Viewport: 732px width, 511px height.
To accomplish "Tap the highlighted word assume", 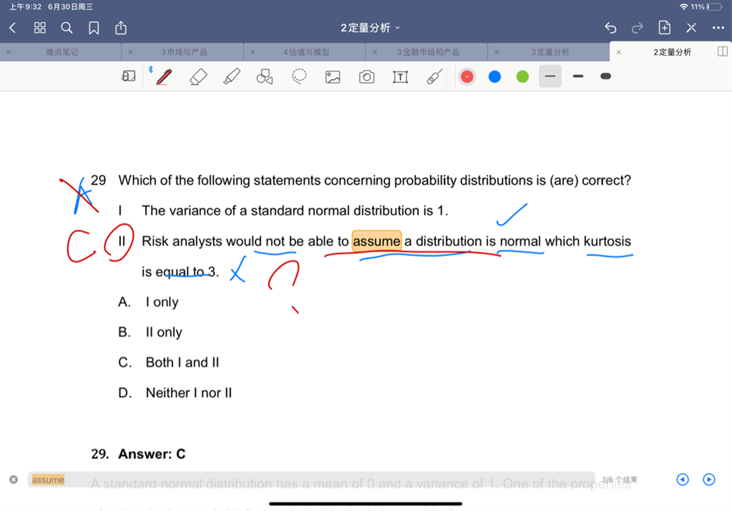I will click(x=377, y=241).
